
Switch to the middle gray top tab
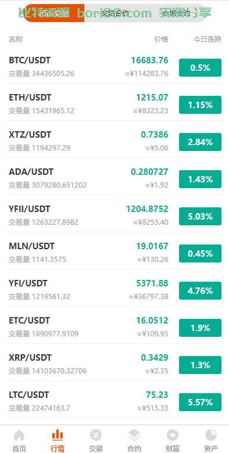pyautogui.click(x=115, y=13)
